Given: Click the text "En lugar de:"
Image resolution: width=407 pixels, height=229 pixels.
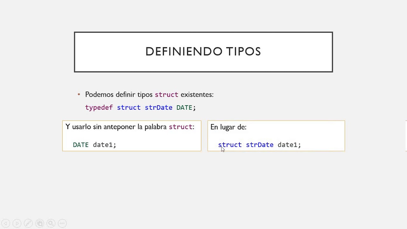Looking at the screenshot, I should tap(228, 127).
